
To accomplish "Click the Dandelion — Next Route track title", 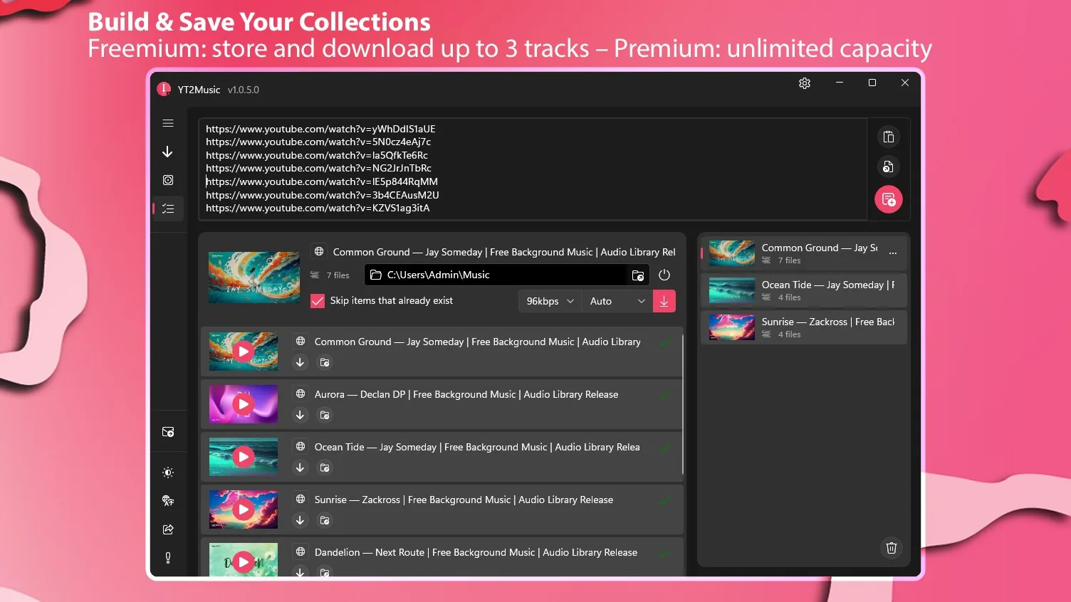I will tap(476, 552).
